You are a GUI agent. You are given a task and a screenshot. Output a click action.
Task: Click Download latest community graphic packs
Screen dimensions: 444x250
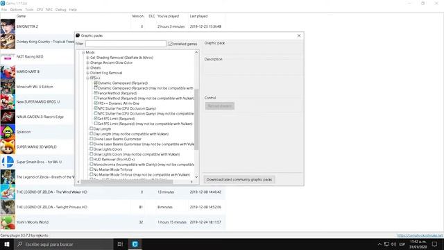click(239, 179)
